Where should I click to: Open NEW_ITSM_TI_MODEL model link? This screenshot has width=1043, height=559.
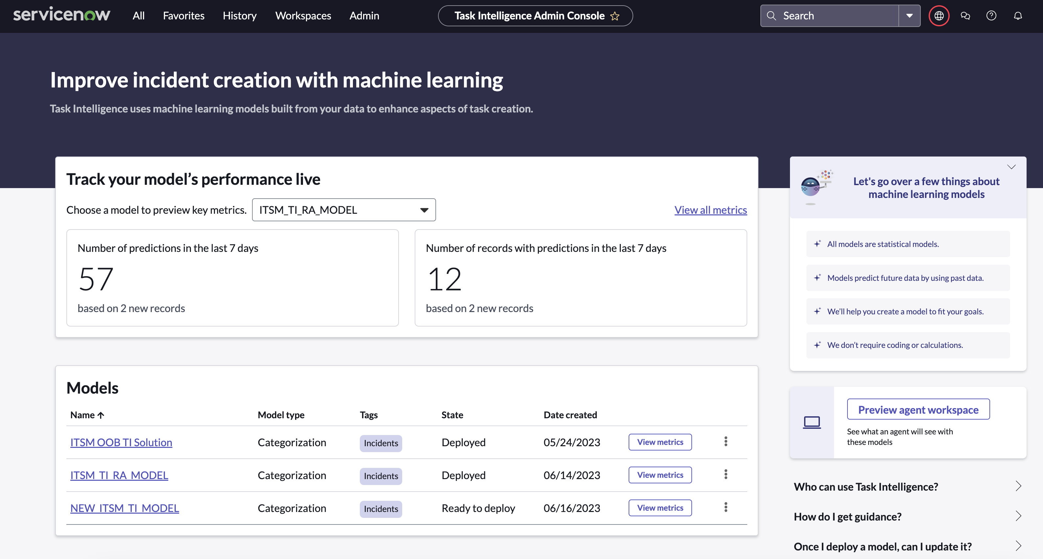125,508
